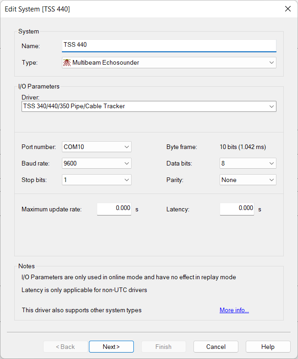
Task: Cancel the Edit System dialog
Action: click(215, 347)
